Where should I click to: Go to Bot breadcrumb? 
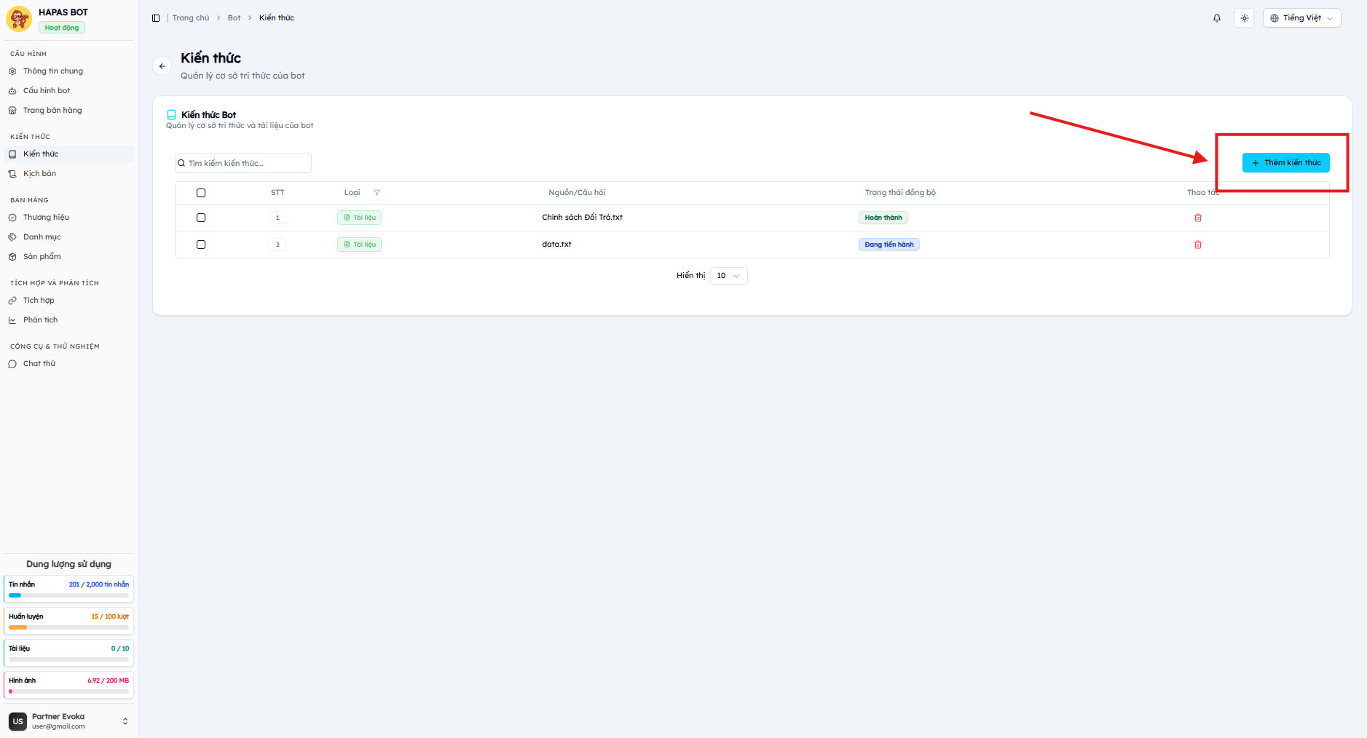coord(234,18)
